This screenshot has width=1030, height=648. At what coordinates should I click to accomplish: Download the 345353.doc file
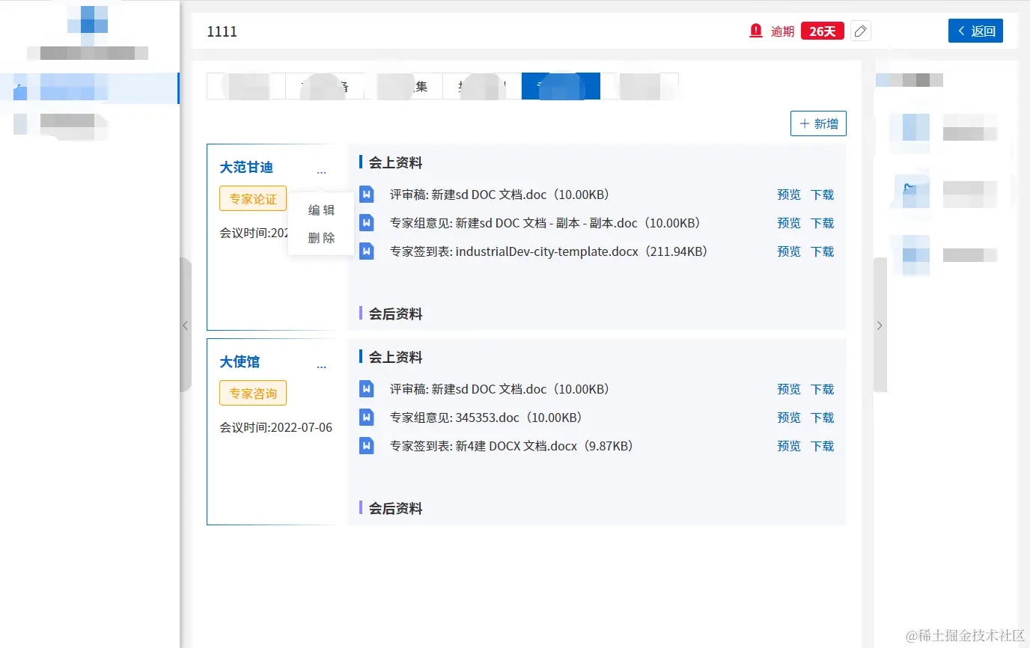pos(822,418)
